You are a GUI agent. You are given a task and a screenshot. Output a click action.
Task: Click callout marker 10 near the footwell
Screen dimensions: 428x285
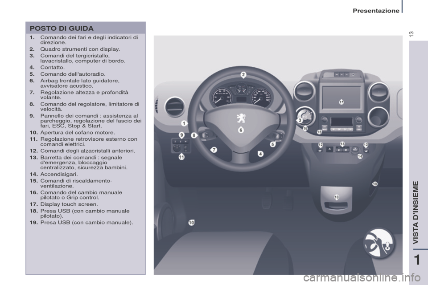191,223
